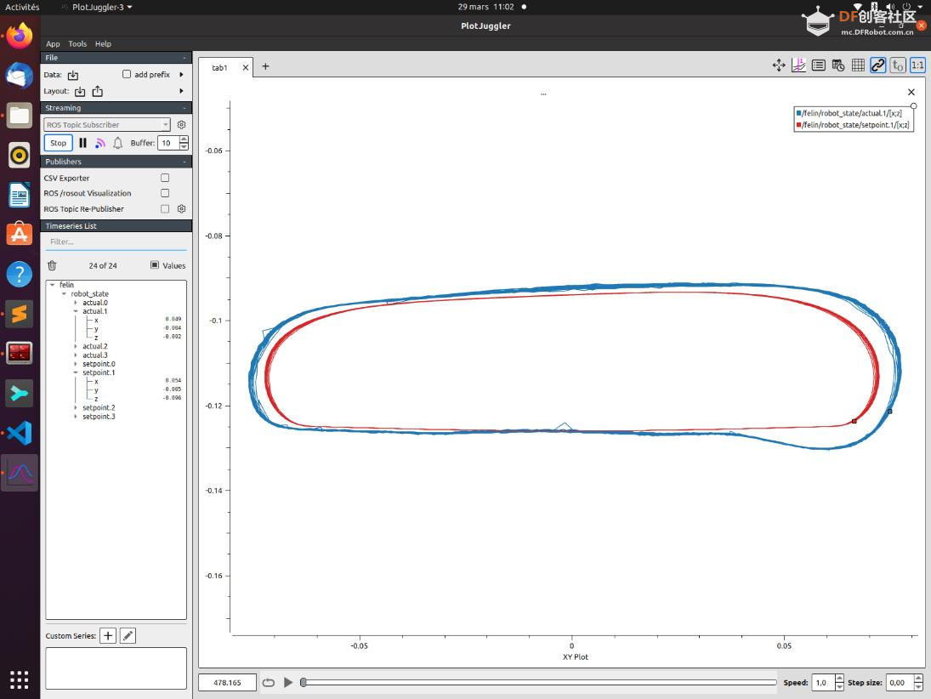Open Firefox from the dock
The width and height of the screenshot is (931, 699).
(20, 37)
